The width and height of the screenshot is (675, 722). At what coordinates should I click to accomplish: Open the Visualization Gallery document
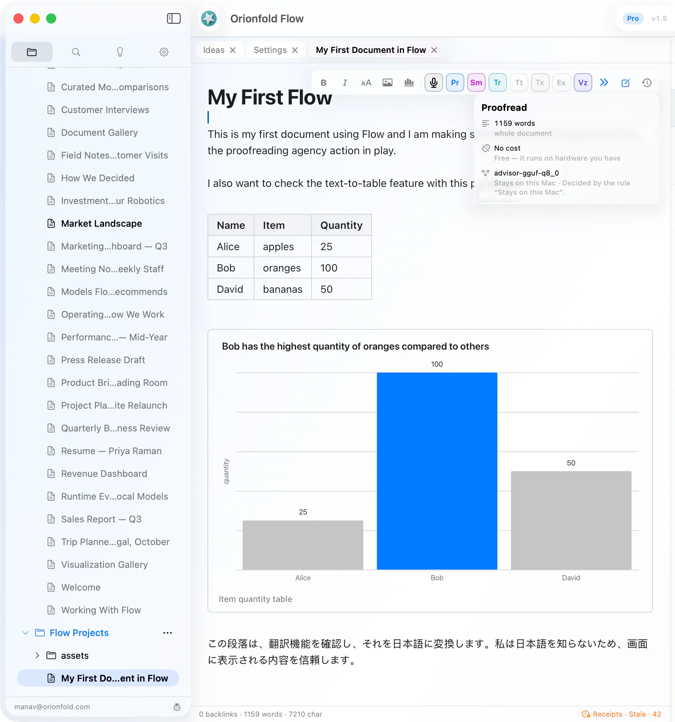[98, 565]
